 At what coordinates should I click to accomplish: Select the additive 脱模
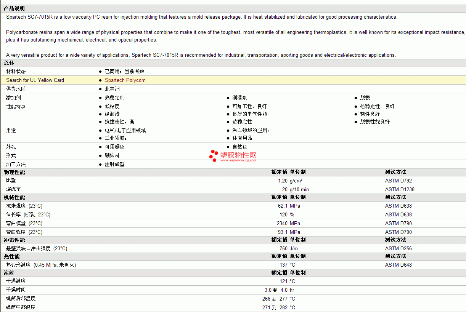click(365, 98)
